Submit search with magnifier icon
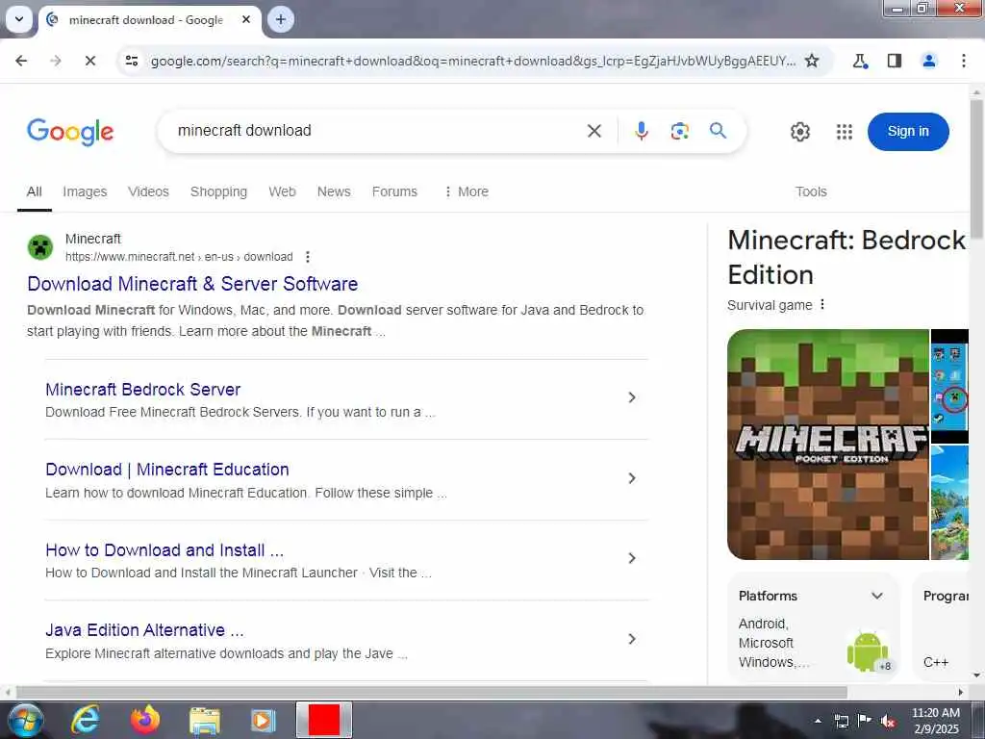The width and height of the screenshot is (985, 739). [718, 131]
